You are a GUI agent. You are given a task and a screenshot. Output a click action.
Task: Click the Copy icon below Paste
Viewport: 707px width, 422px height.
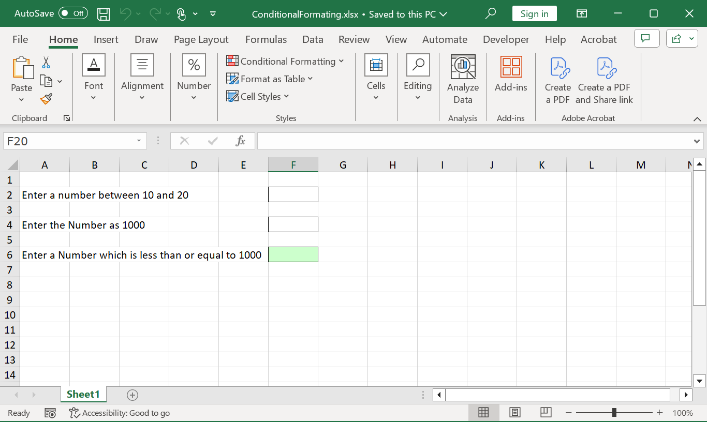click(47, 80)
